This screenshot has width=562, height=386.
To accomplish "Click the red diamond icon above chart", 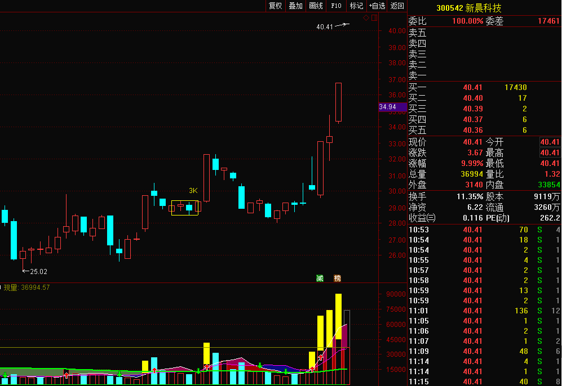I will (366, 17).
